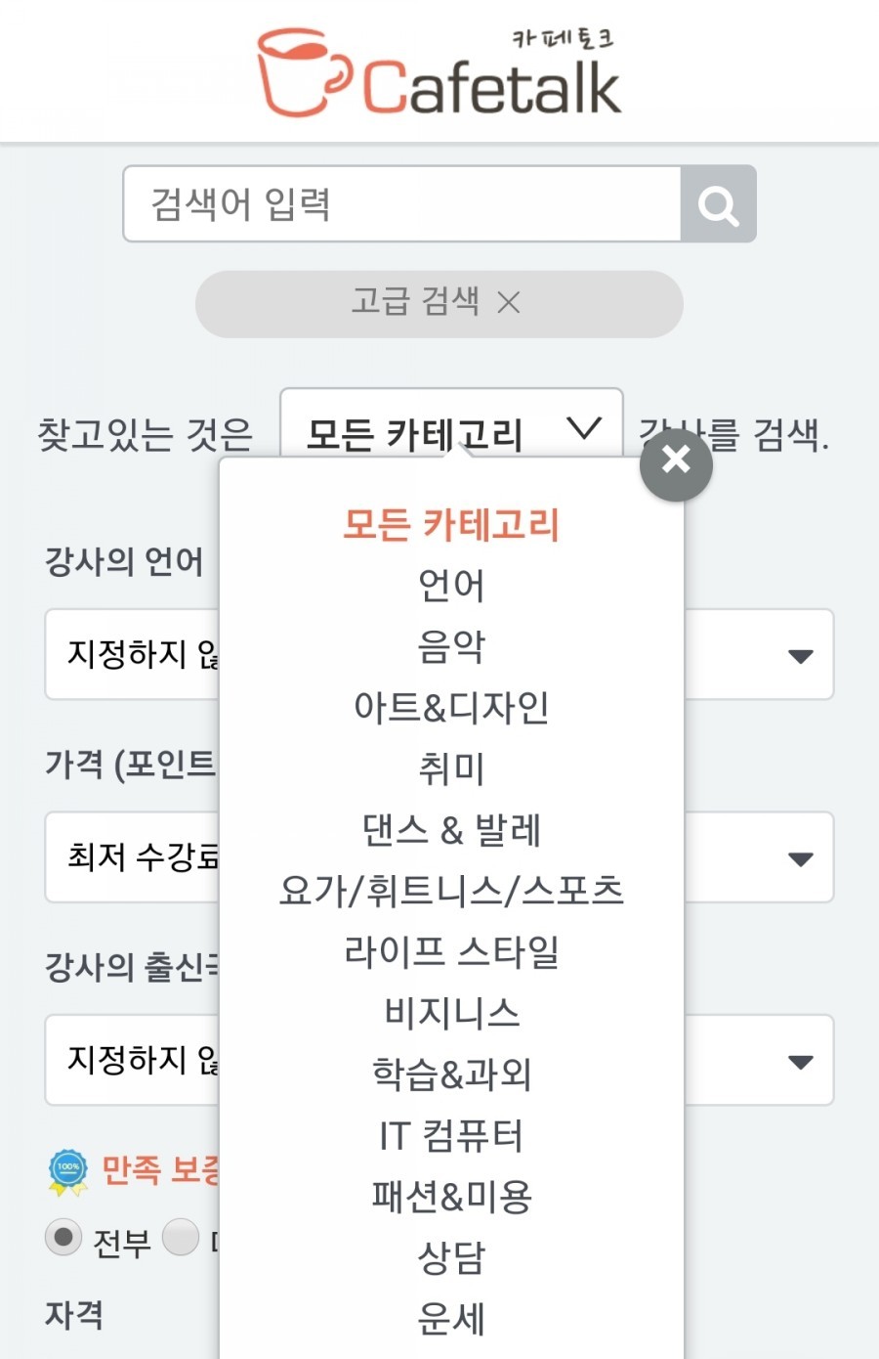
Task: Open the 강사의 출신국 dropdown
Action: point(801,1060)
